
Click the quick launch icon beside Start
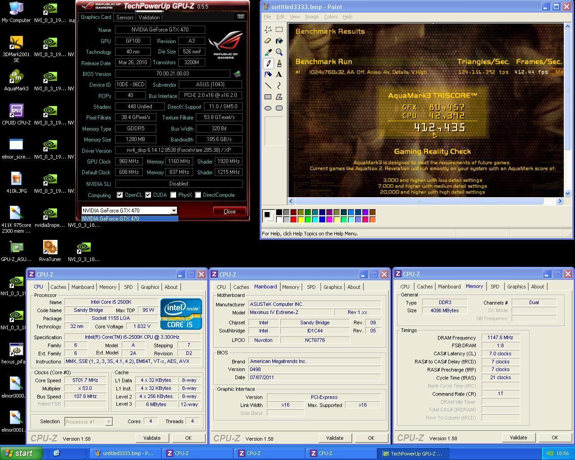pos(57,453)
